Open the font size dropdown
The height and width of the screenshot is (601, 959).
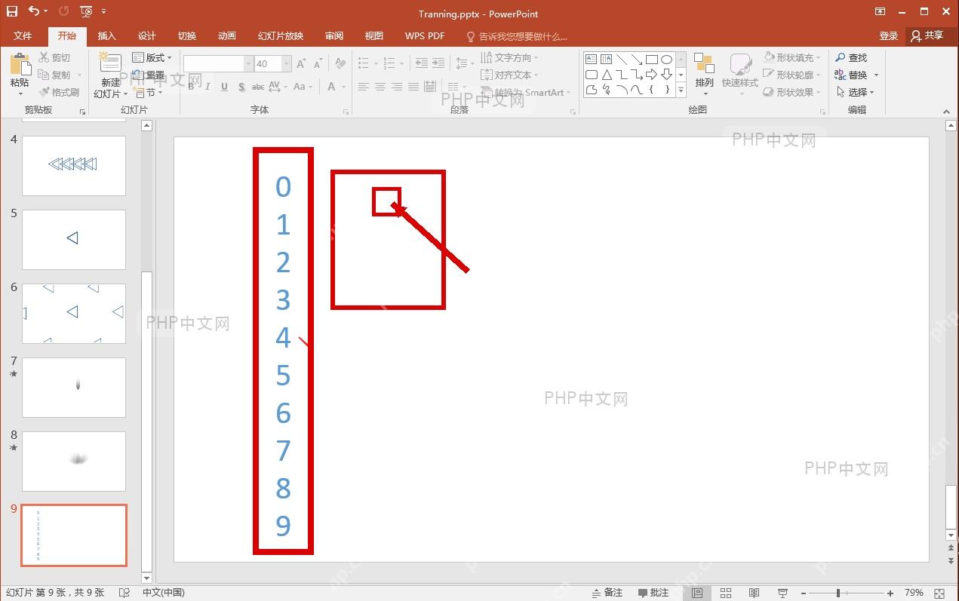pyautogui.click(x=287, y=64)
